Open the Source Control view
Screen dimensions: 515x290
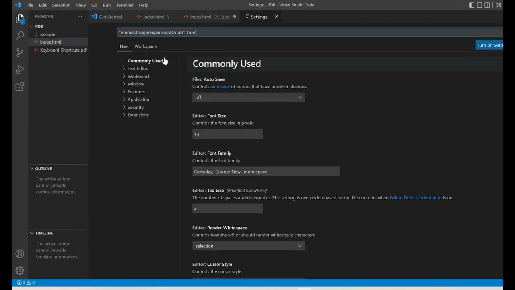click(20, 53)
